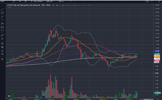Open chart settings gear icon
162x100 pixels.
tap(147, 1)
